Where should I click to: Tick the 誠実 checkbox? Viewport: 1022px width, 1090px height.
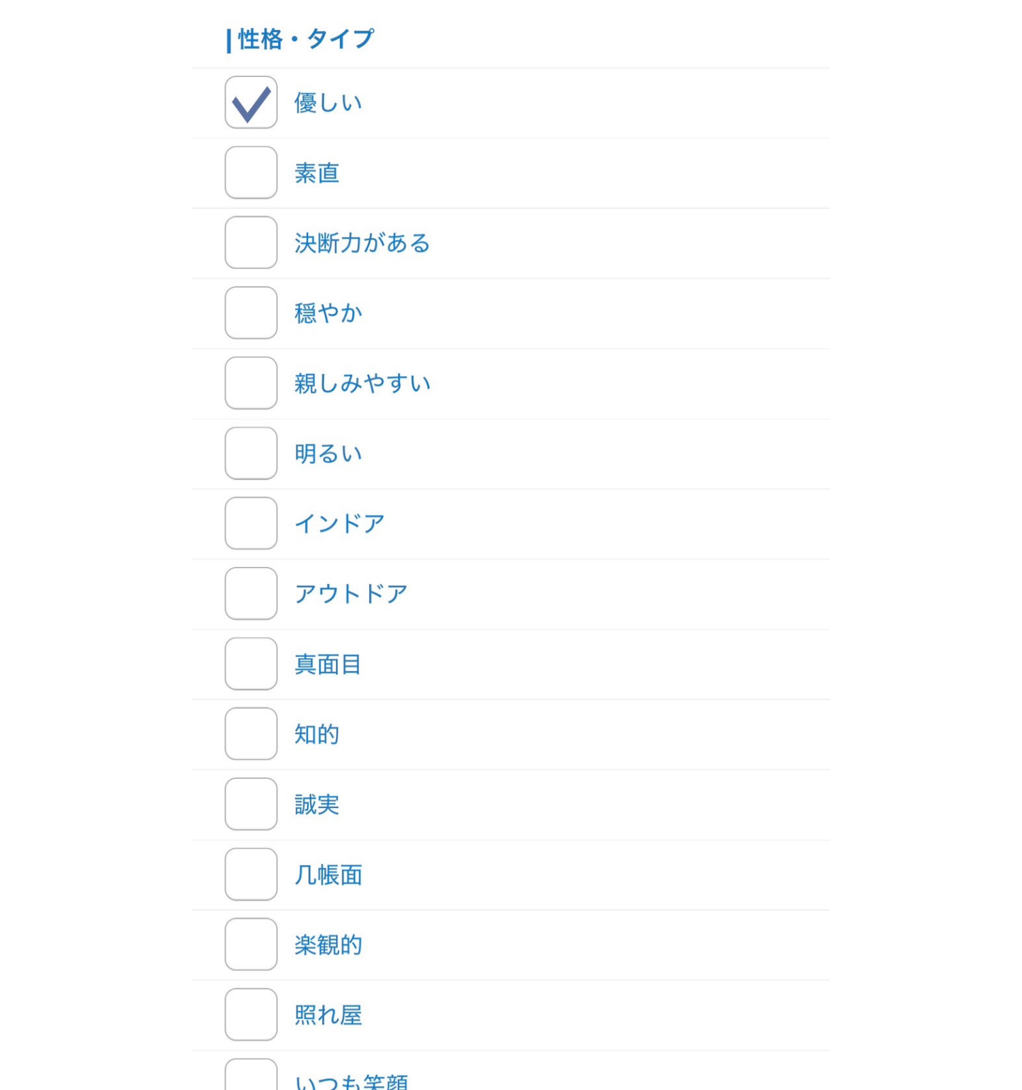(x=251, y=805)
